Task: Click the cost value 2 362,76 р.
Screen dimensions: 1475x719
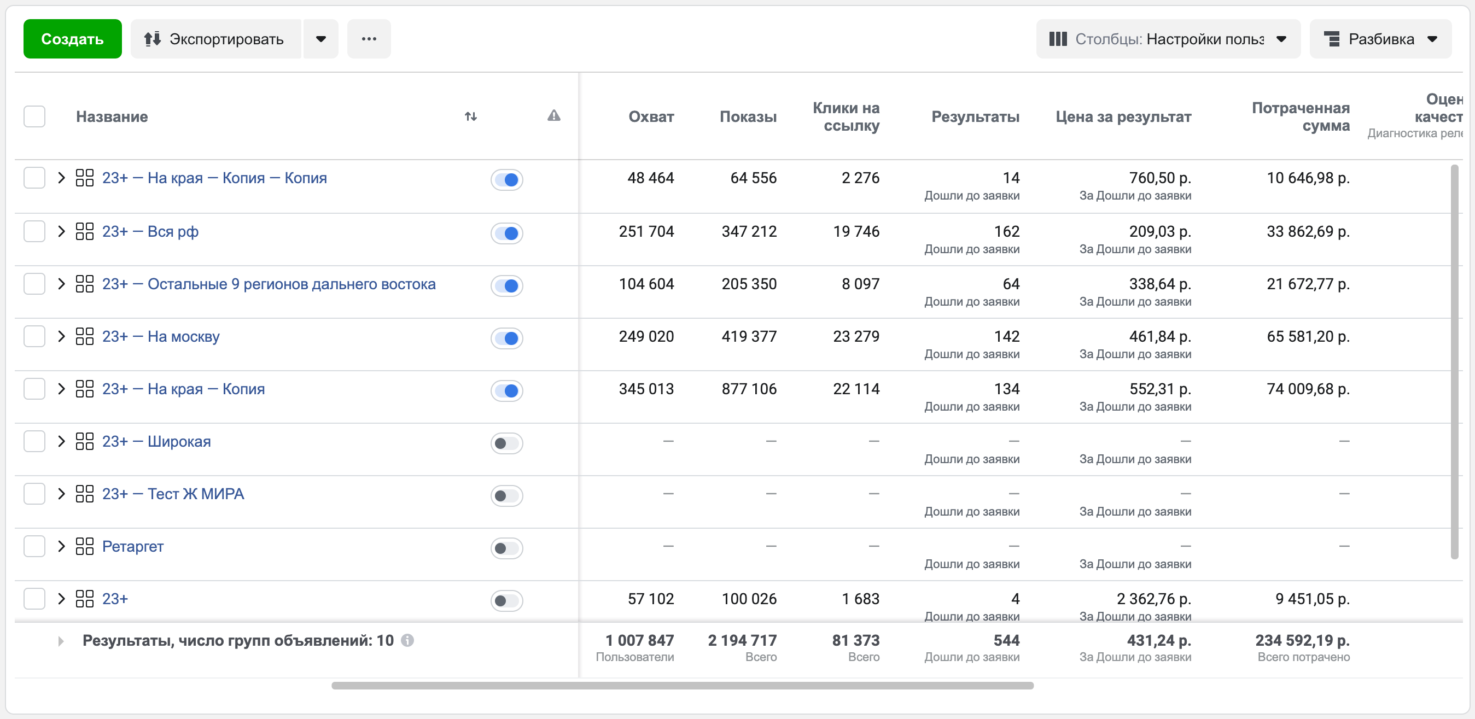Action: (1154, 599)
